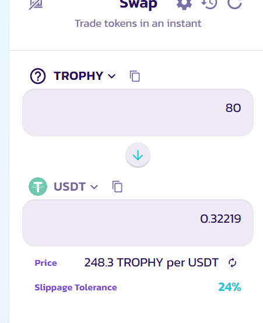Open token selector via TROPHY label
The image size is (263, 323).
(x=78, y=76)
